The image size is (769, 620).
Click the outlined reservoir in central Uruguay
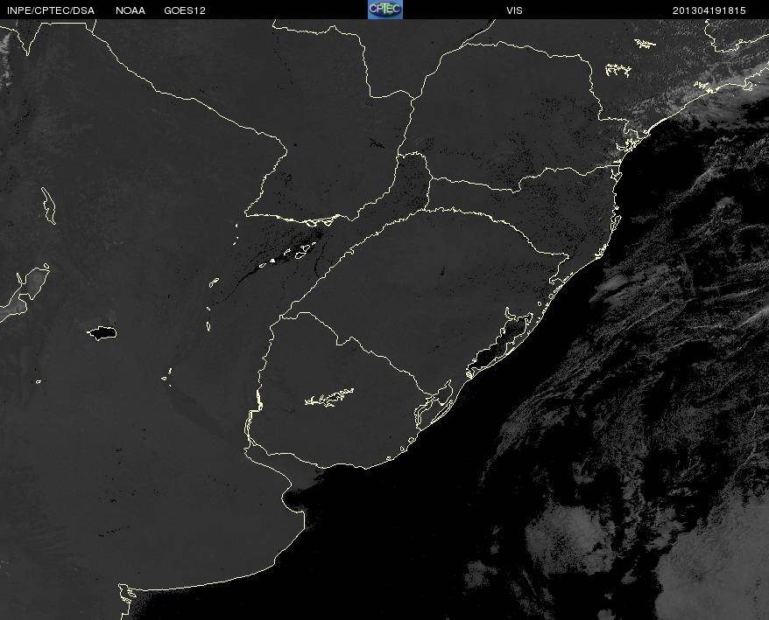coord(329,397)
